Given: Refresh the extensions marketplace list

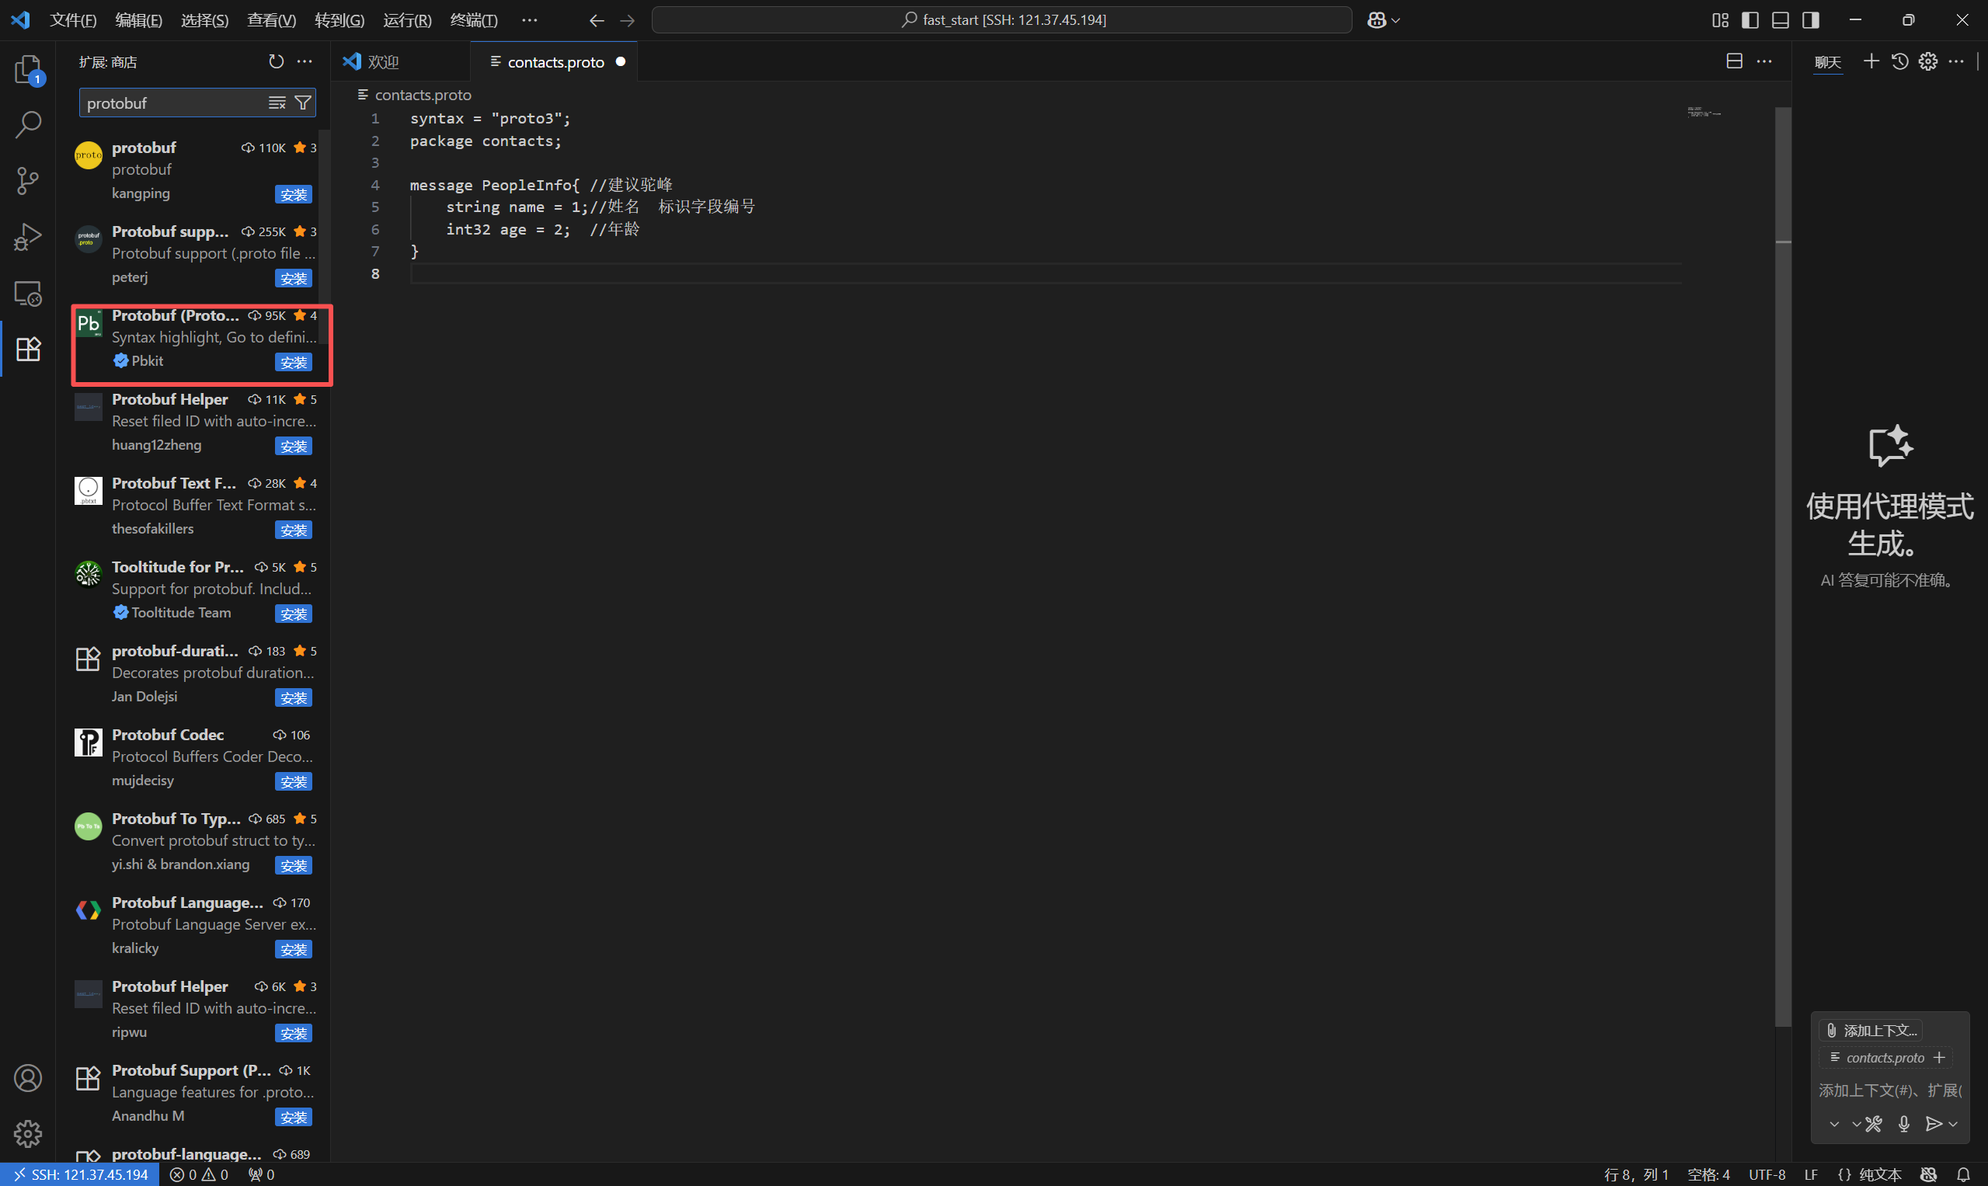Looking at the screenshot, I should pyautogui.click(x=276, y=61).
